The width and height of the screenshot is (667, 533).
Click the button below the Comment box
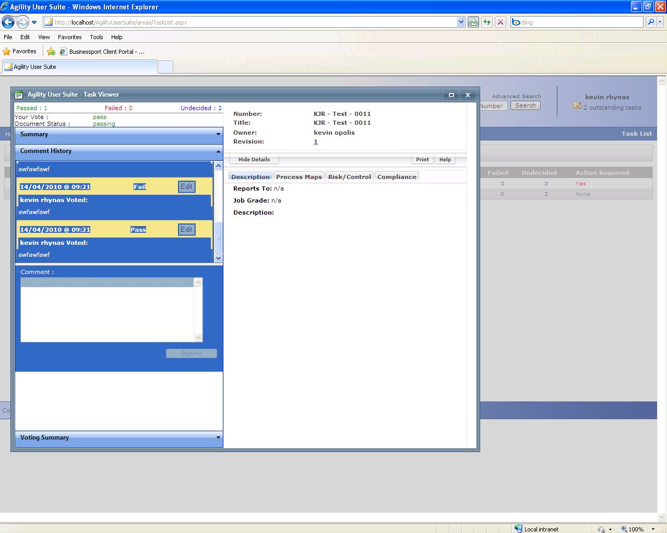pos(191,353)
